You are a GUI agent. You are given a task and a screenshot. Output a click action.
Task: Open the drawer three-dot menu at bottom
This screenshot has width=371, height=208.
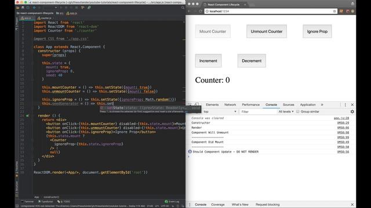pyautogui.click(x=190, y=205)
